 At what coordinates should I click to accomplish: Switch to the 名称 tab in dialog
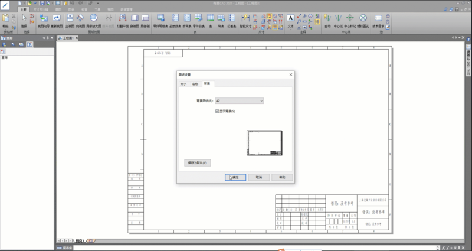pyautogui.click(x=195, y=84)
